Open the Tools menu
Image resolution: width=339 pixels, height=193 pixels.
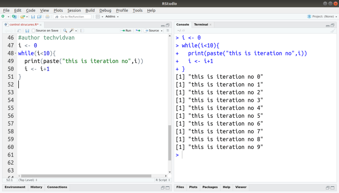[x=137, y=10]
